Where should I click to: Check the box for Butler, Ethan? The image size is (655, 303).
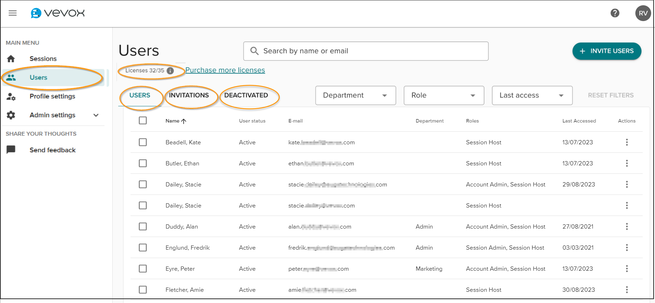click(143, 163)
